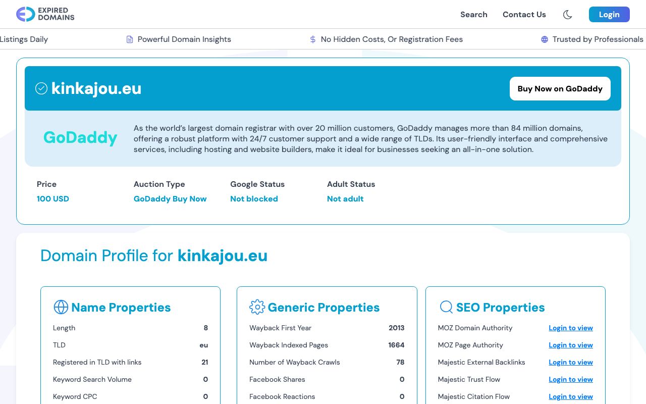Click Buy Now on GoDaddy button
The height and width of the screenshot is (404, 646).
(x=560, y=88)
